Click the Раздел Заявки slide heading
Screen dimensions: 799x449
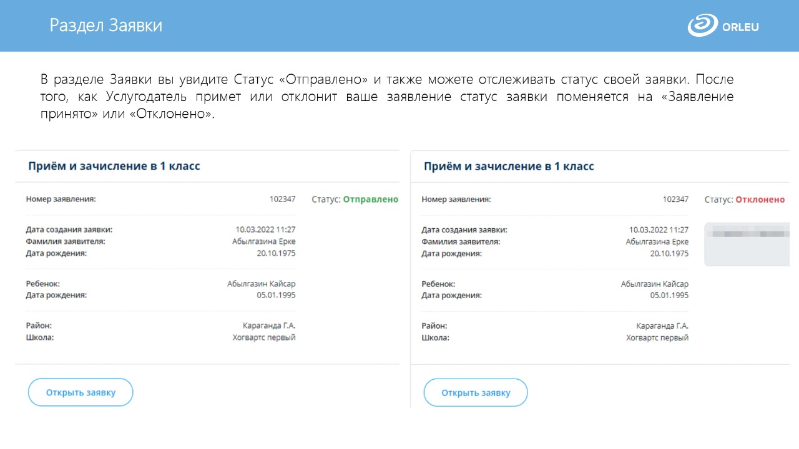pos(106,26)
